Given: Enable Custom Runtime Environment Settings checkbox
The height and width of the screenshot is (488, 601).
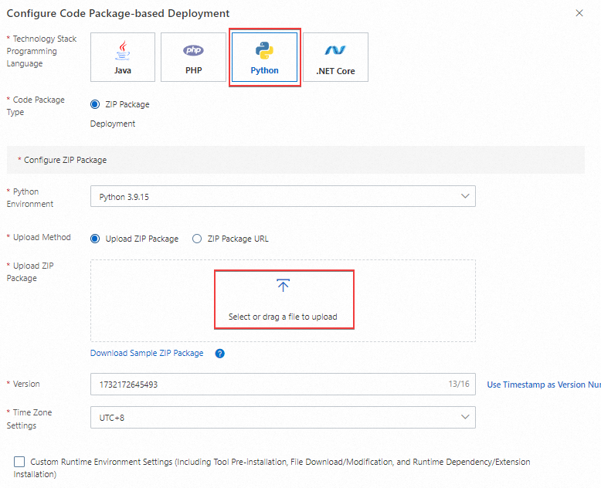Looking at the screenshot, I should (x=19, y=462).
